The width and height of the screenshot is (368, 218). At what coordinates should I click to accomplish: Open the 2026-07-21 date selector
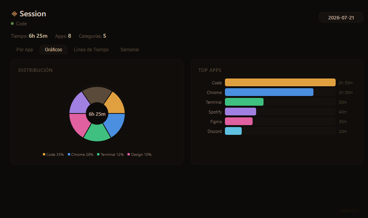point(341,17)
